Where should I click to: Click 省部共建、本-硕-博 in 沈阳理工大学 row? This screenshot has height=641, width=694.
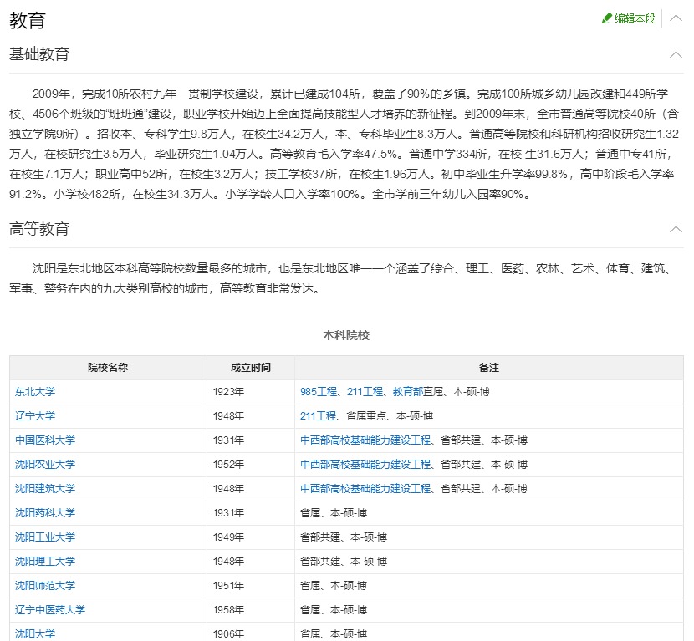coord(344,562)
